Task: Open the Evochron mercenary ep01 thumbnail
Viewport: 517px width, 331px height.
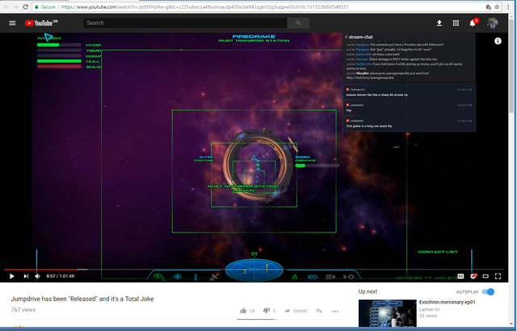Action: point(388,313)
